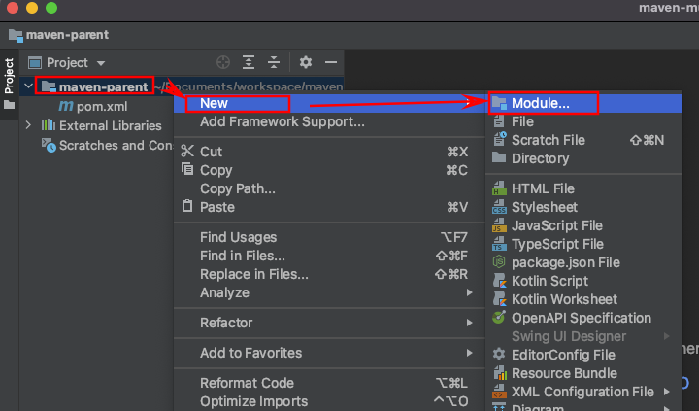This screenshot has height=411, width=699.
Task: Choose New in the context menu
Action: [329, 103]
